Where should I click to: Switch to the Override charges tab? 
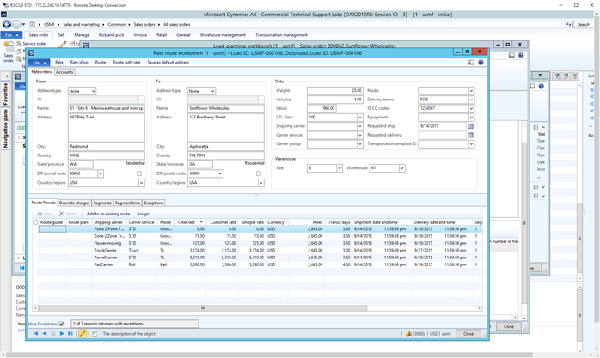74,203
